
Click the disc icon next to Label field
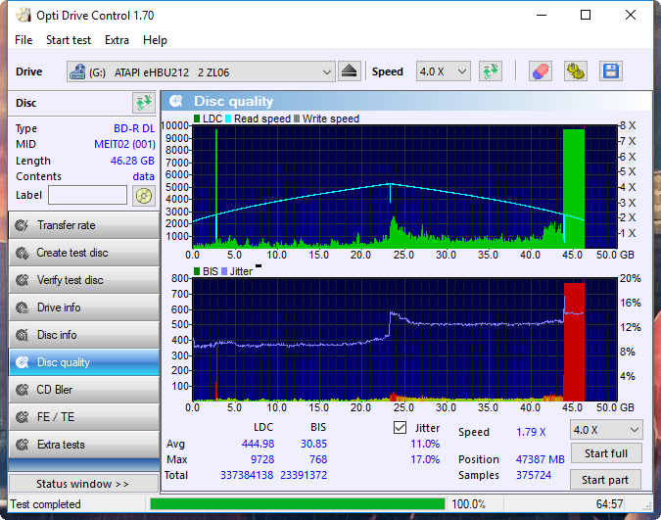tap(143, 196)
